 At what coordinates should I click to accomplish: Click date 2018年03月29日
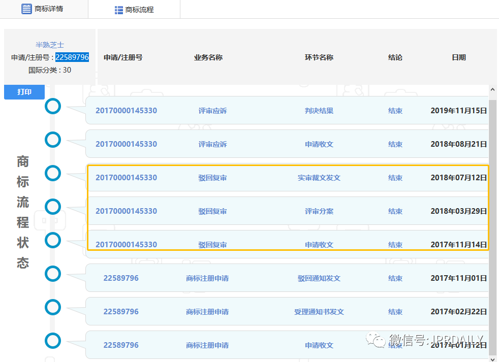458,211
